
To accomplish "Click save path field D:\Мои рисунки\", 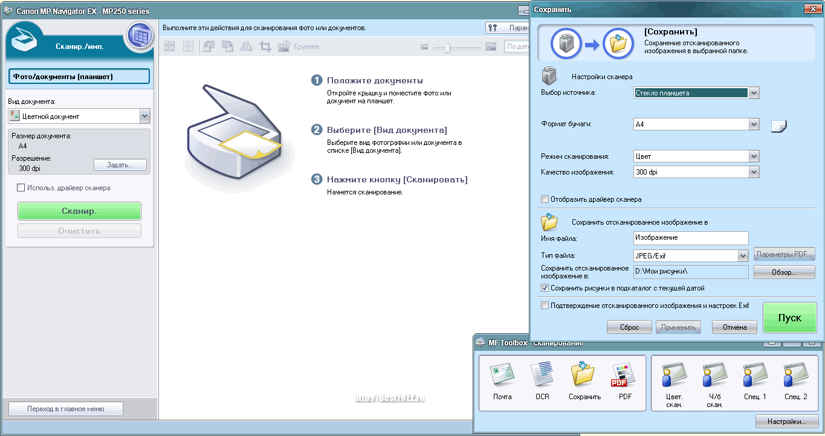I will (x=691, y=272).
